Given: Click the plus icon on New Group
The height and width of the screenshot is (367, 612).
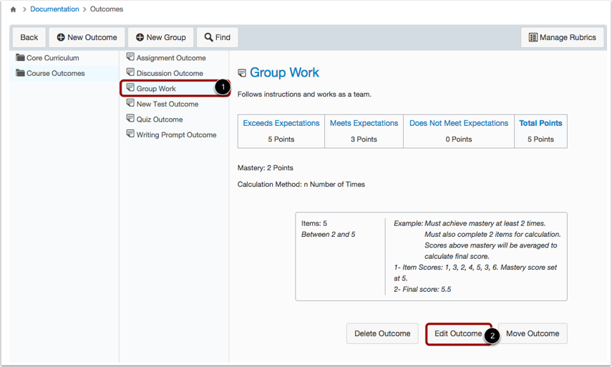Looking at the screenshot, I should (x=140, y=37).
